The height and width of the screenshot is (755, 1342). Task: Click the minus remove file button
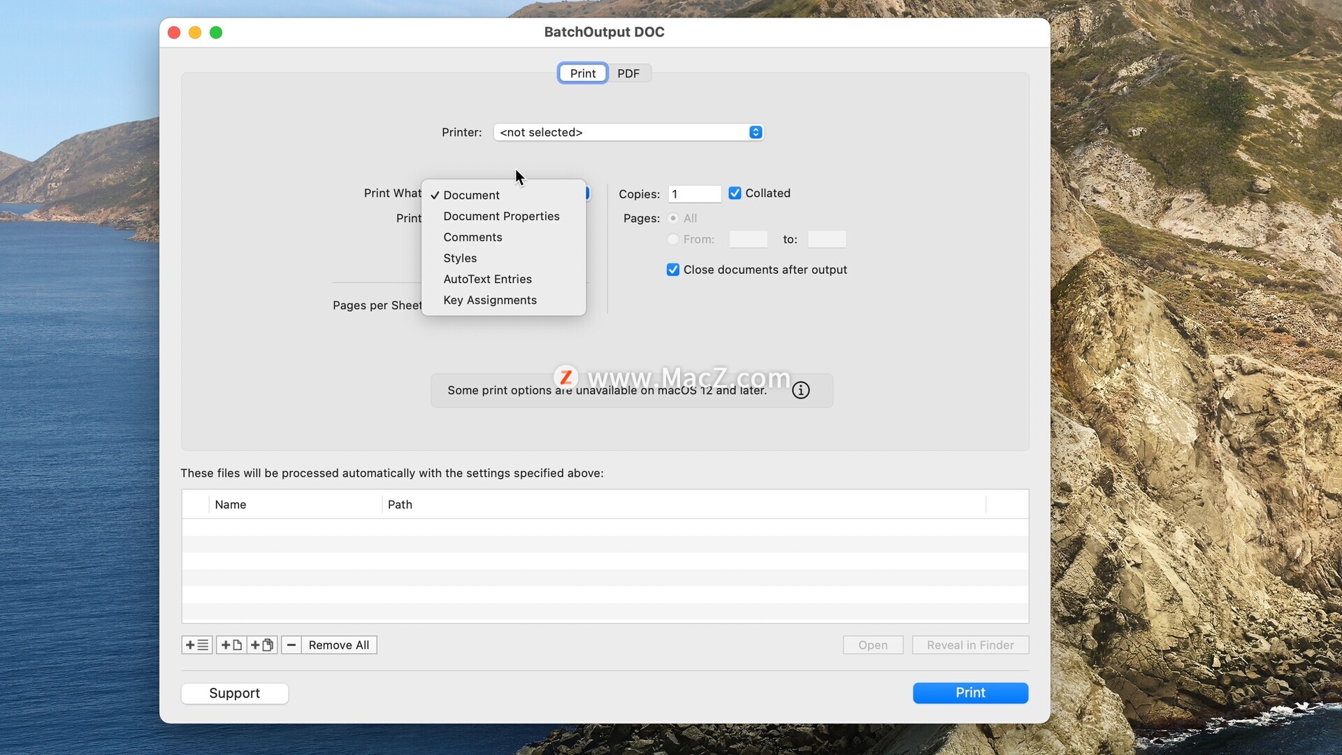[291, 645]
